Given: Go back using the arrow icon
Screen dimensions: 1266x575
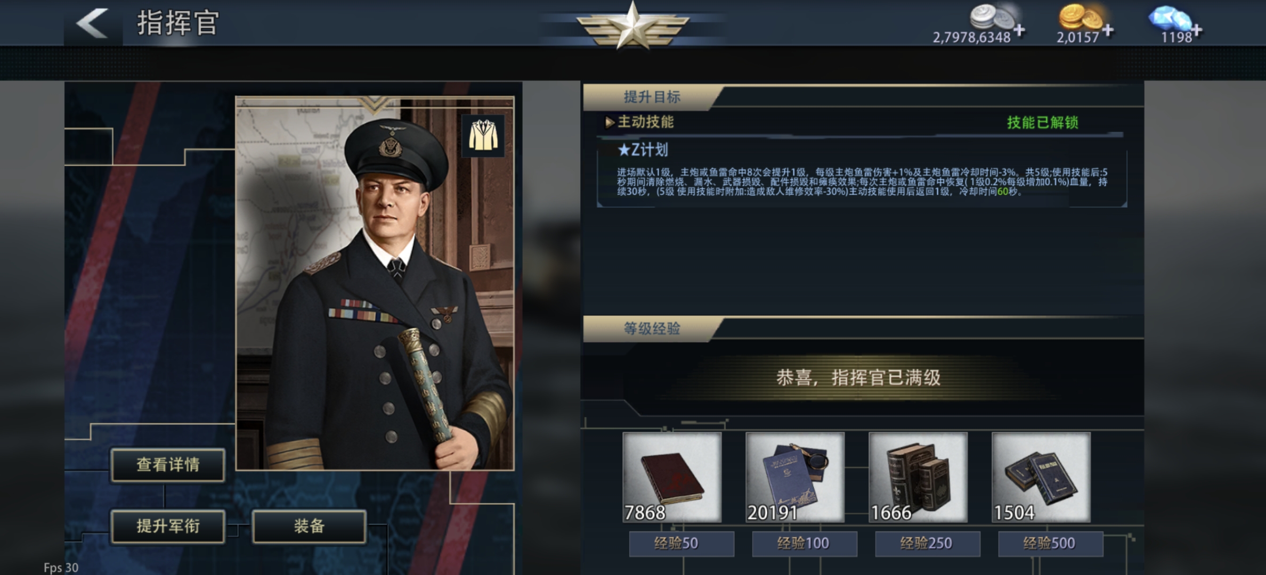Looking at the screenshot, I should click(x=93, y=23).
